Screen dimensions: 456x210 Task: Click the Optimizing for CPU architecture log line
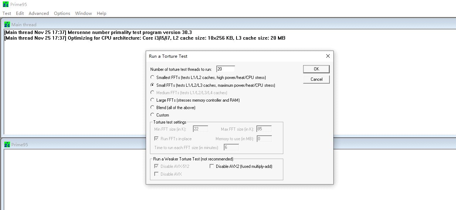tap(145, 38)
